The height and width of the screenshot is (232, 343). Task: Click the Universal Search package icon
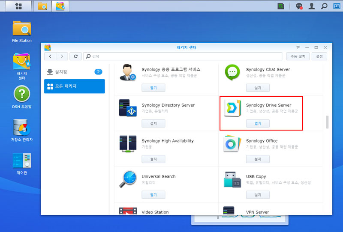pos(128,179)
